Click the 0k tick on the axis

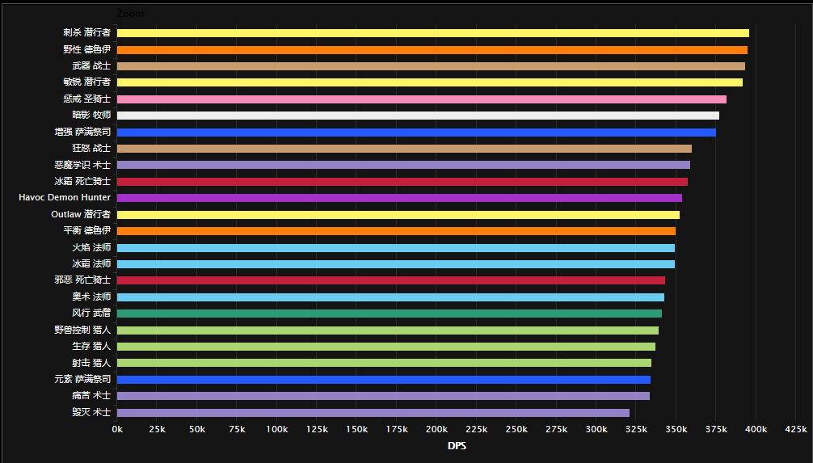click(117, 429)
